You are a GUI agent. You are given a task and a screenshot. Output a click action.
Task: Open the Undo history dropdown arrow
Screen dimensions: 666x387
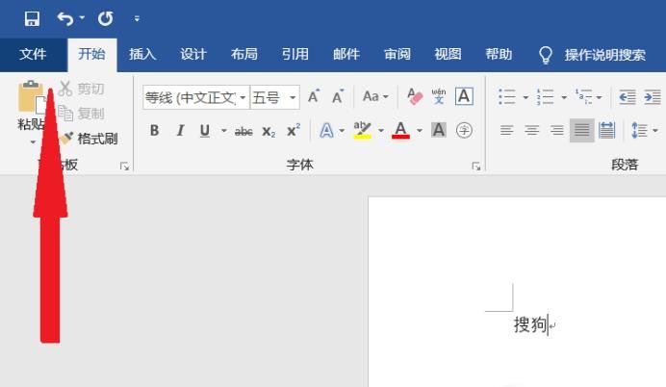click(x=82, y=18)
